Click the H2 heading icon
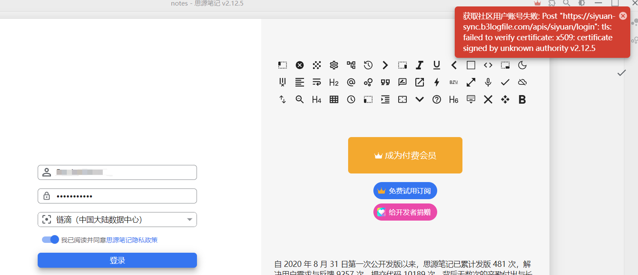Screen dimensions: 638x275 pos(334,82)
